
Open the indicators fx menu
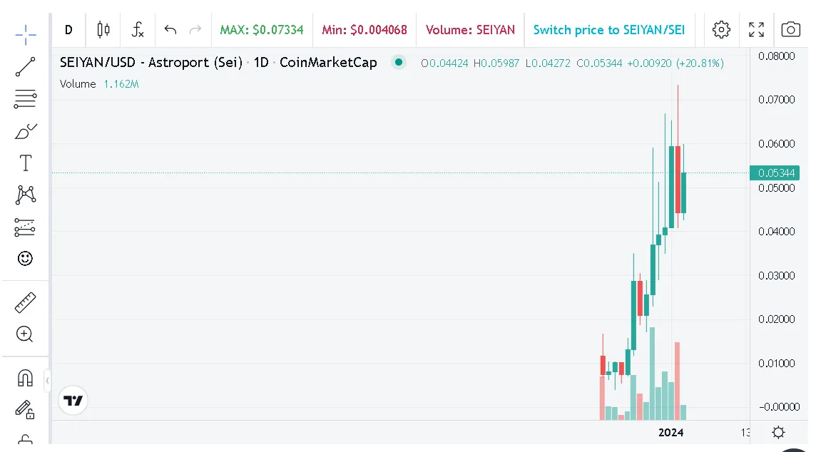[138, 30]
